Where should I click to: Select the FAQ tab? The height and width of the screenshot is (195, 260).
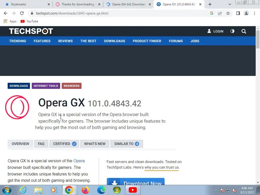(x=41, y=144)
